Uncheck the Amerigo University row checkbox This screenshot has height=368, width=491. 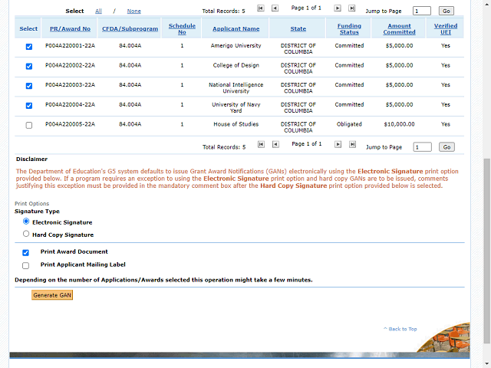click(x=29, y=47)
